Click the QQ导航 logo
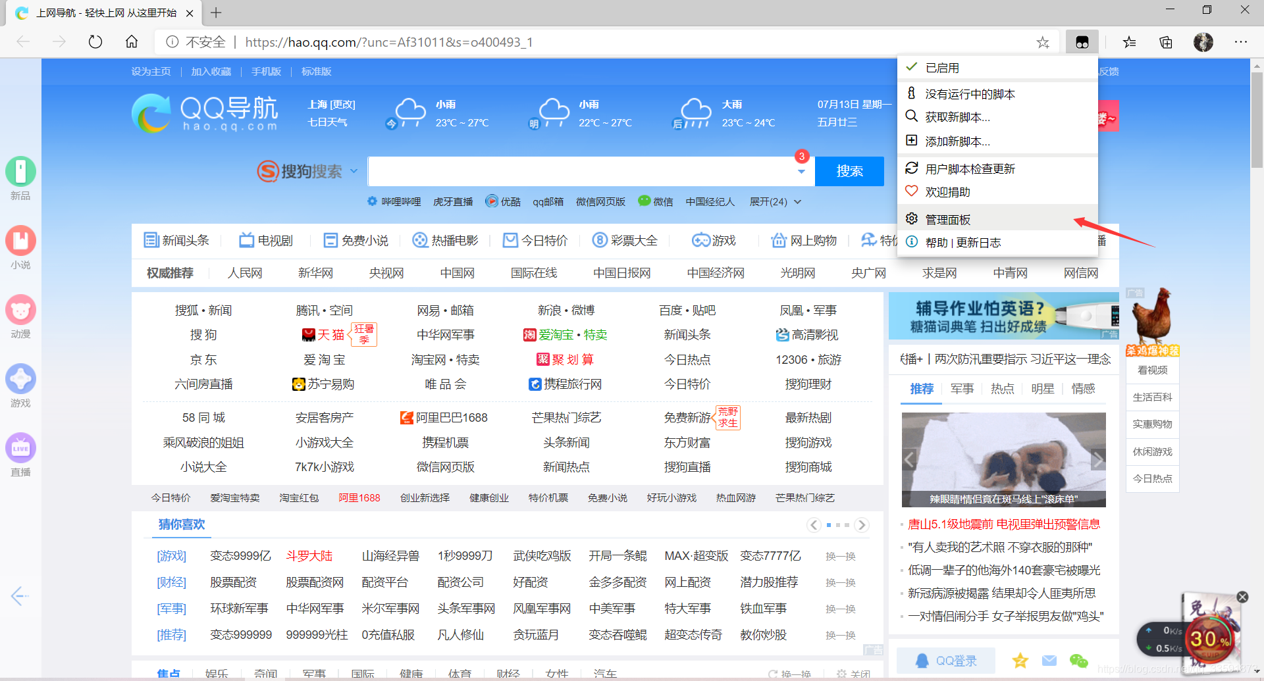Viewport: 1264px width, 681px height. [x=205, y=113]
